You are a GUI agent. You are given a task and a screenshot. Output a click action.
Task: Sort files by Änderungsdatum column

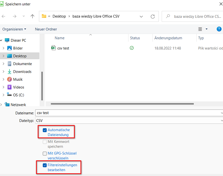click(x=168, y=38)
